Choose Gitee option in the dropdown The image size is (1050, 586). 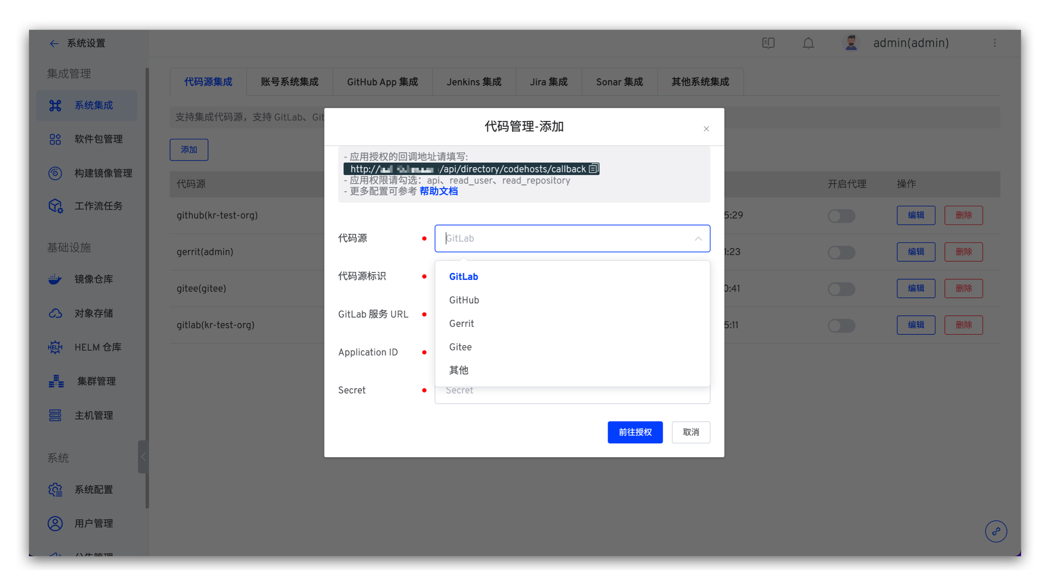point(460,347)
